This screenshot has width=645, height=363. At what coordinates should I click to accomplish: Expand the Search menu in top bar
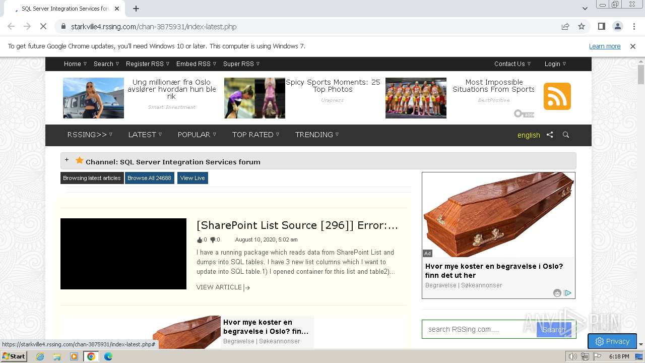(106, 64)
